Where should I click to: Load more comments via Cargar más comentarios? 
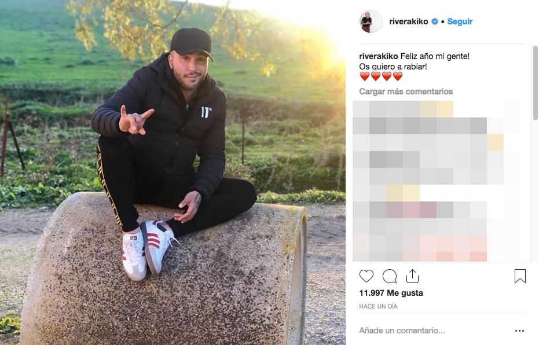[406, 91]
